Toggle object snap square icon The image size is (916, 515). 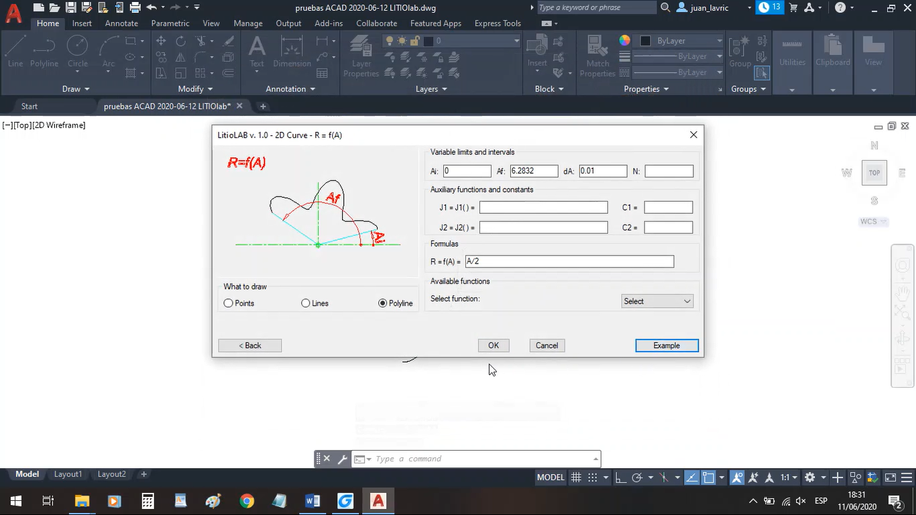coord(709,477)
